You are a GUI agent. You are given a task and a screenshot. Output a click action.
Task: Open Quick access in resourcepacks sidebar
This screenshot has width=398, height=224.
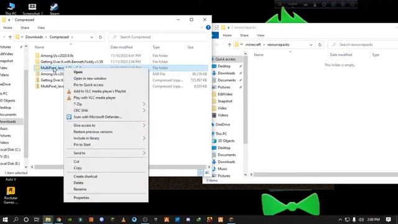click(225, 59)
